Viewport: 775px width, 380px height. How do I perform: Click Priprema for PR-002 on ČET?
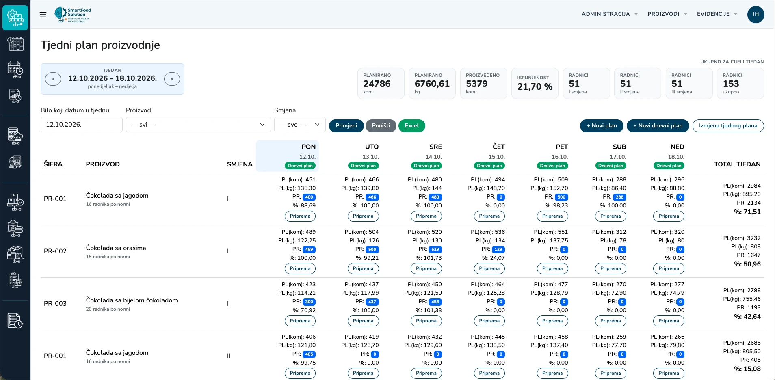pos(489,268)
